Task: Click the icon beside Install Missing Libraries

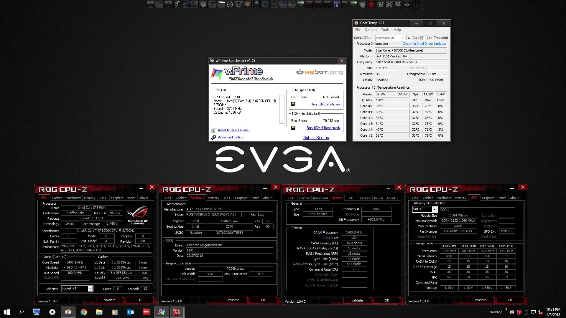Action: (x=213, y=130)
